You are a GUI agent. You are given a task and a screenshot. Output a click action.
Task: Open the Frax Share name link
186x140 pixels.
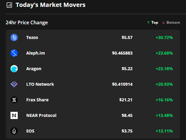click(37, 100)
